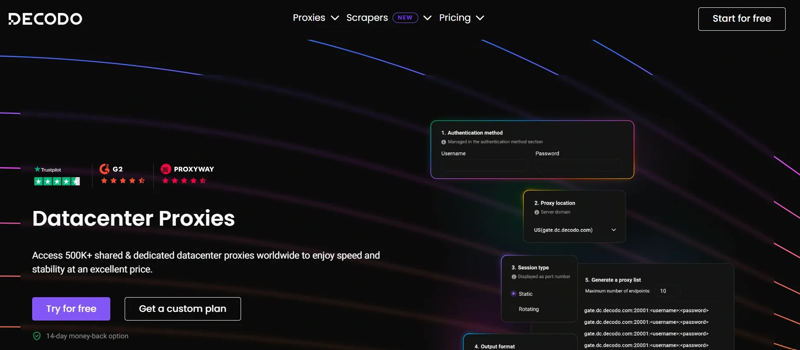The image size is (800, 350).
Task: Expand the Scrapers chevron arrow
Action: pos(427,18)
